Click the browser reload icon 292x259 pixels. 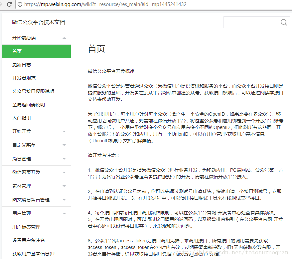(9, 4)
